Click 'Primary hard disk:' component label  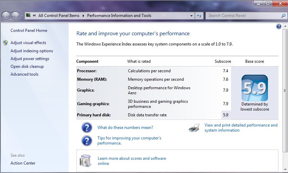point(94,115)
